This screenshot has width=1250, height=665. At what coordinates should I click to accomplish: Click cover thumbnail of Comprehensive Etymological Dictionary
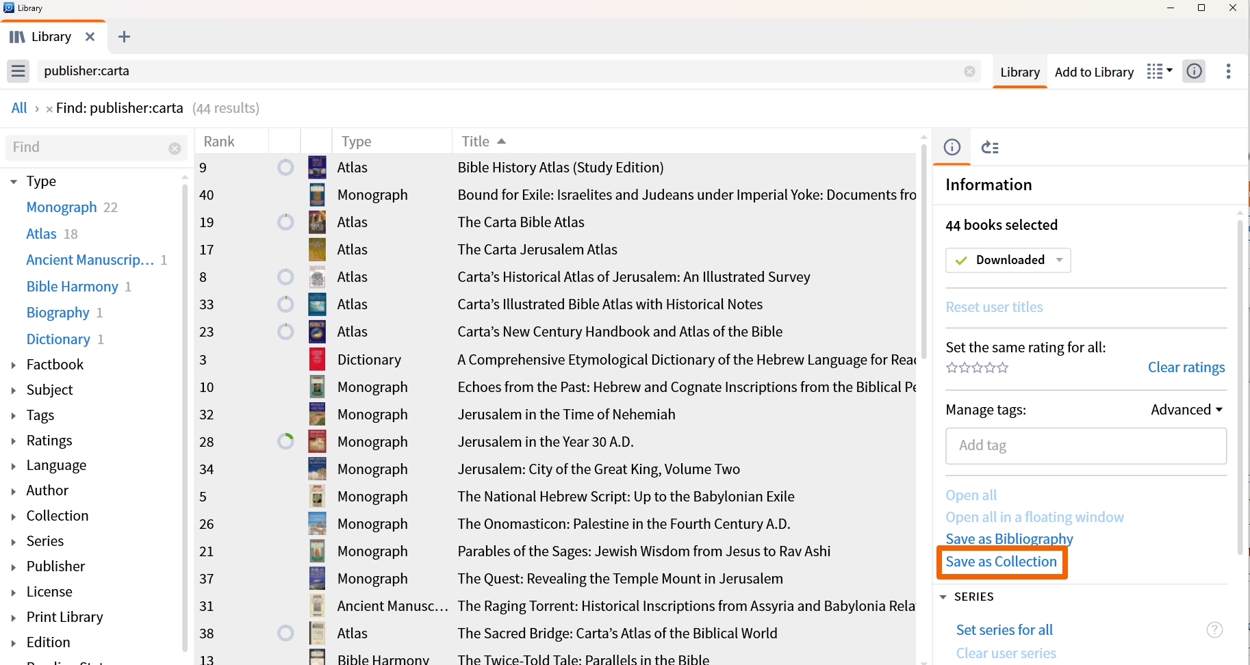click(317, 359)
